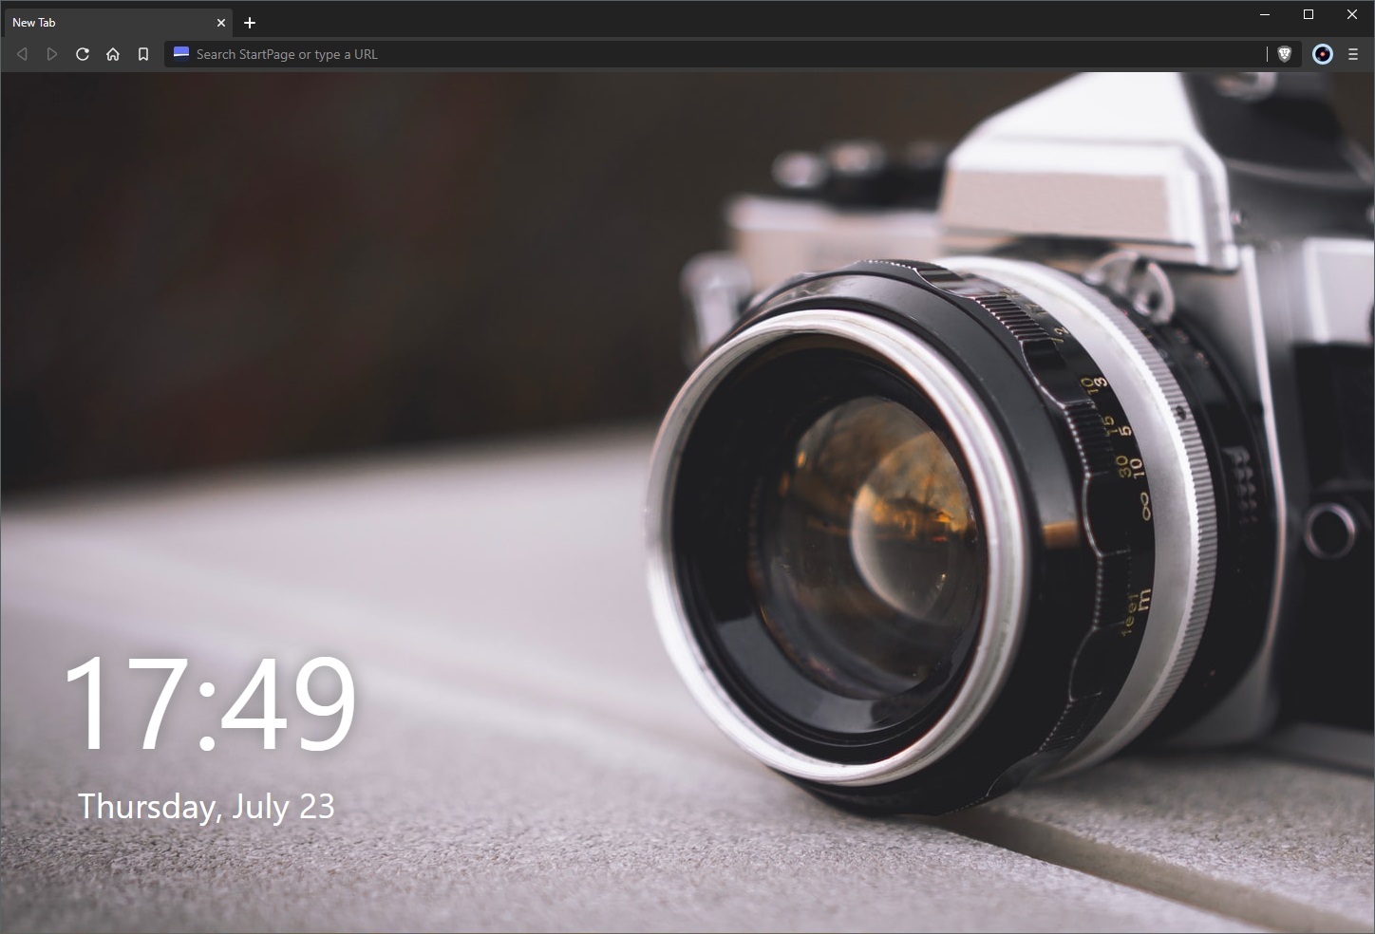Close the browser window
Viewport: 1375px width, 934px height.
tap(1352, 14)
